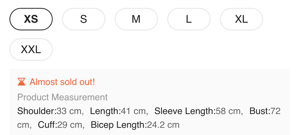This screenshot has width=299, height=135.
Task: Choose the XL size option
Action: [241, 19]
